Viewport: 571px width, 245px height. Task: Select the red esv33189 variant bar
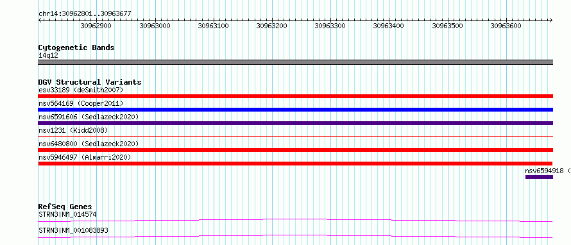(x=295, y=96)
